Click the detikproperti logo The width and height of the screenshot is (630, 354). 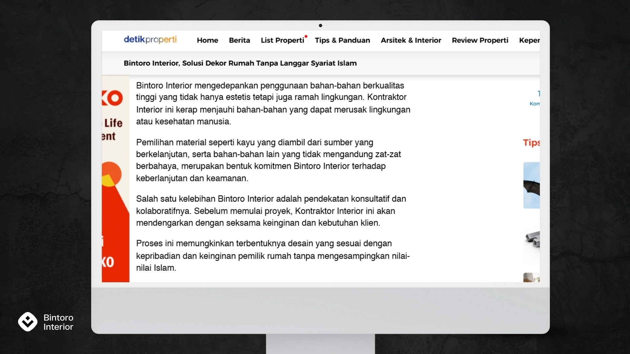coord(150,40)
